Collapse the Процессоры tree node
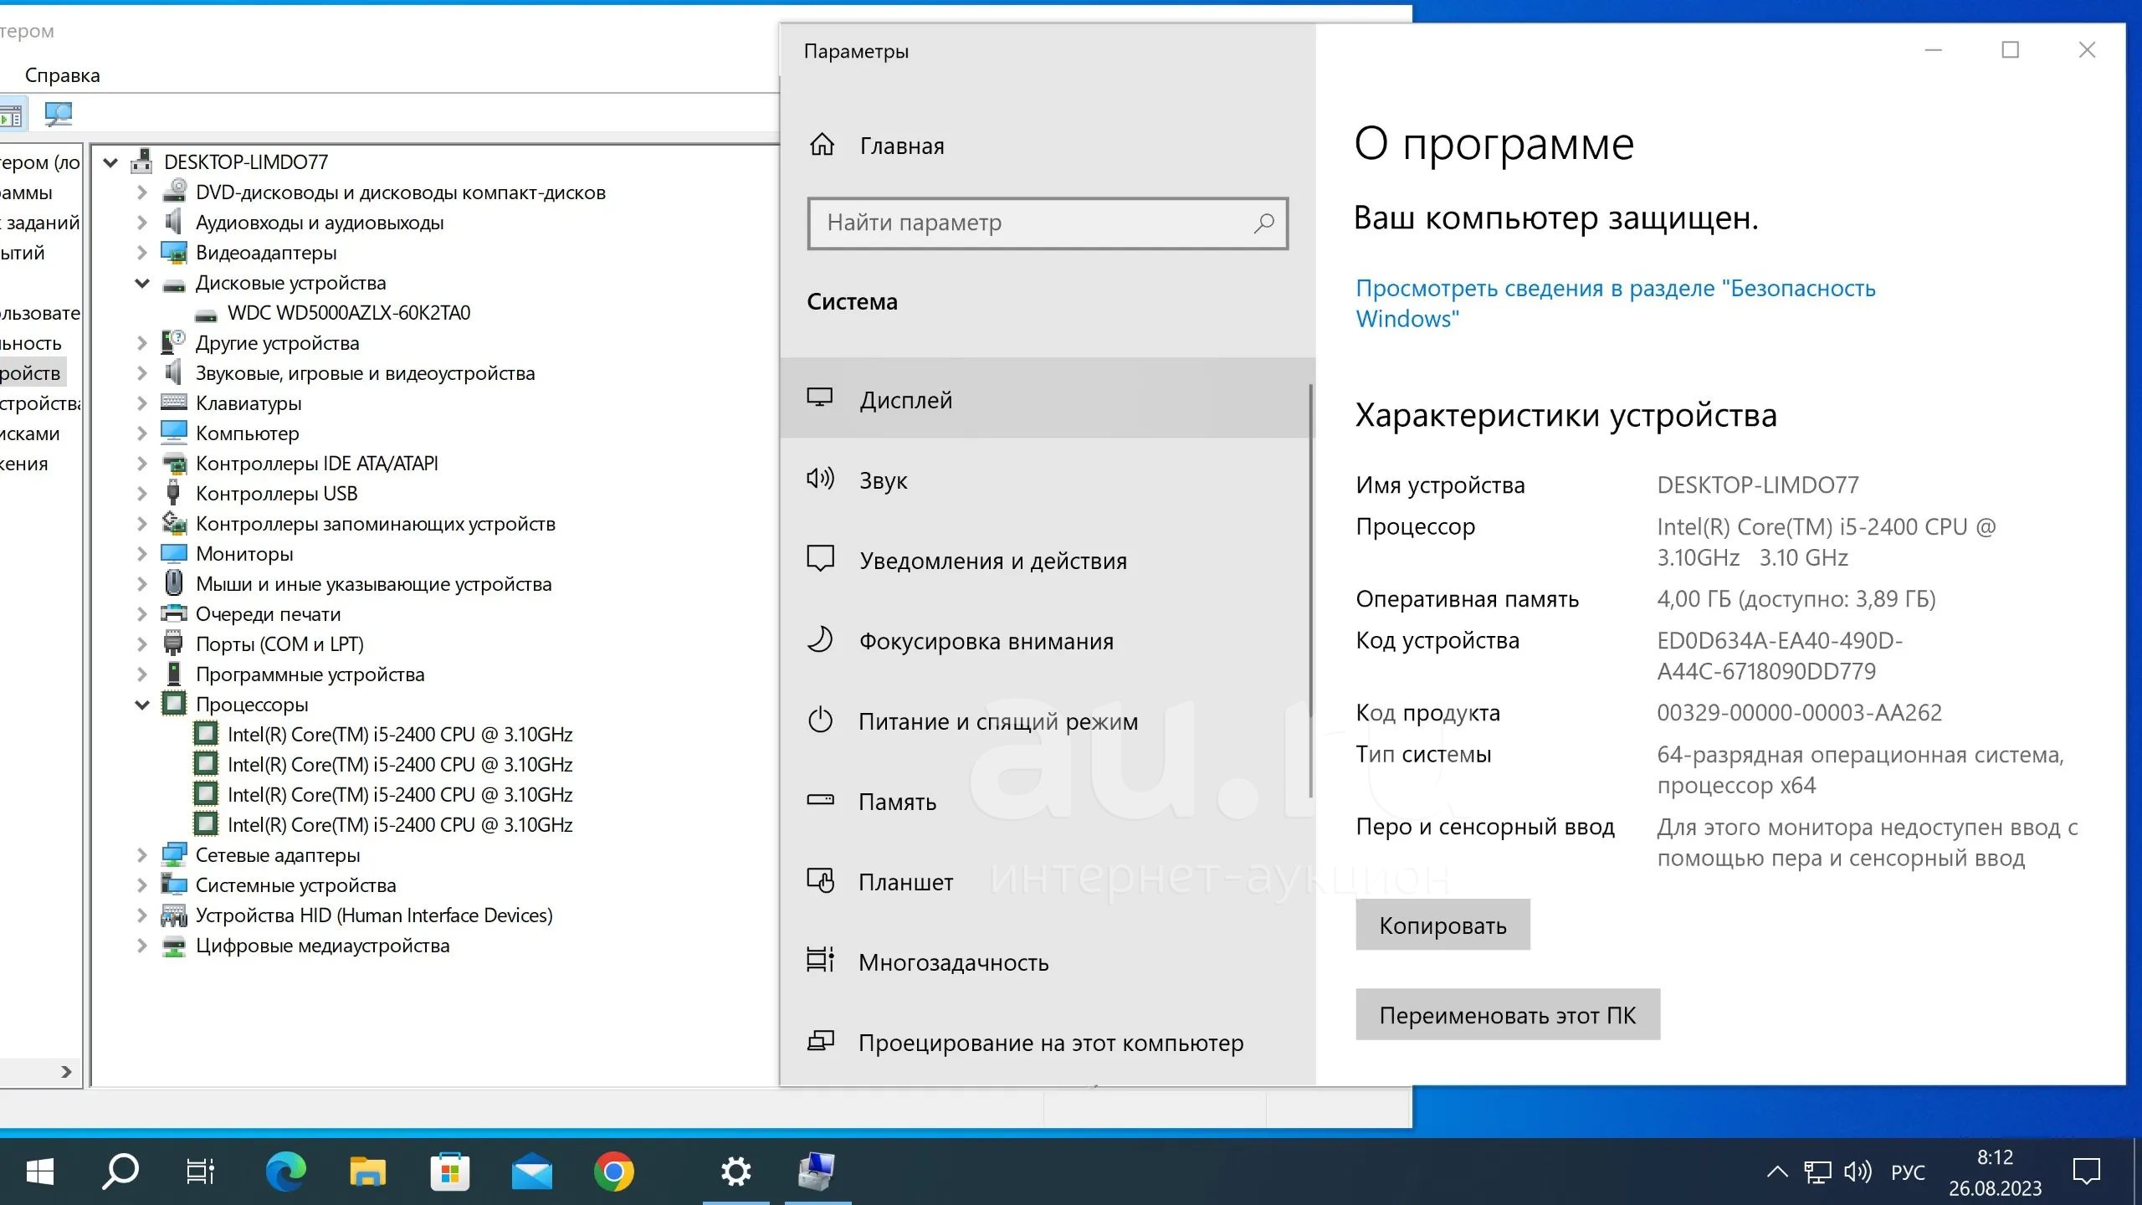Screen dimensions: 2142x1205 click(142, 705)
